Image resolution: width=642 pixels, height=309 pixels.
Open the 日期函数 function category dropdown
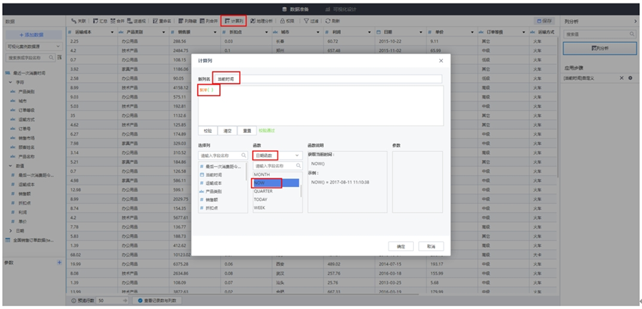(x=277, y=155)
